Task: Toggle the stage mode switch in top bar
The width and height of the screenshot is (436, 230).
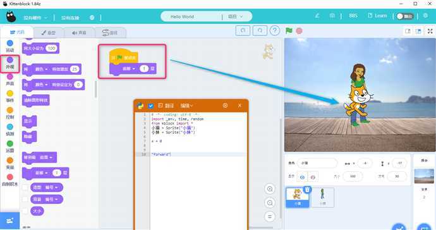Action: [x=405, y=16]
